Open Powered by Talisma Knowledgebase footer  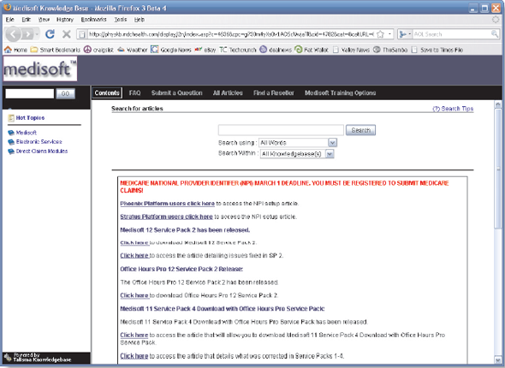(x=42, y=357)
